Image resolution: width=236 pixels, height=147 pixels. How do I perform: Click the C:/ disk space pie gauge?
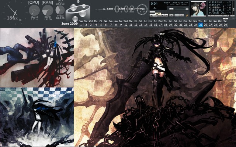pos(60,10)
